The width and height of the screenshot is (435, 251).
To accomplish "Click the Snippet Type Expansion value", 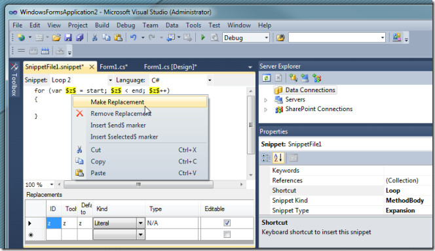I will [x=400, y=210].
